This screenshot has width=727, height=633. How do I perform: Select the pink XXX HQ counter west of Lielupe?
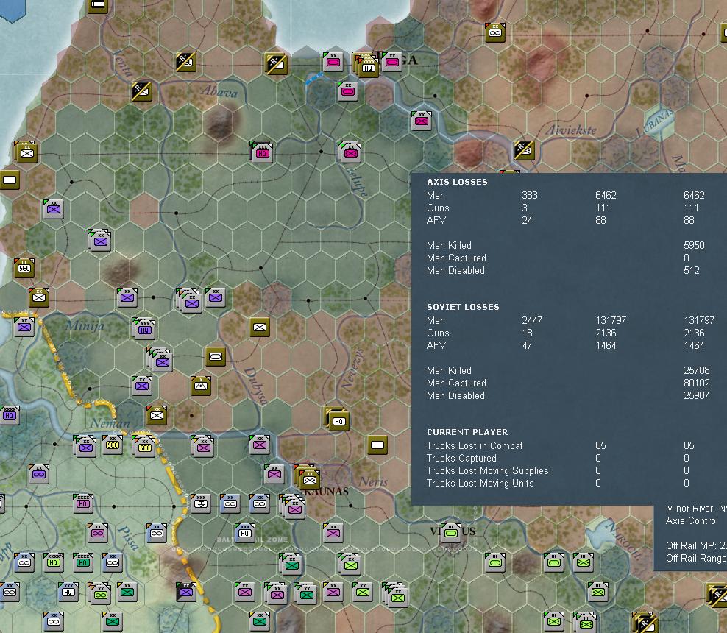(262, 153)
